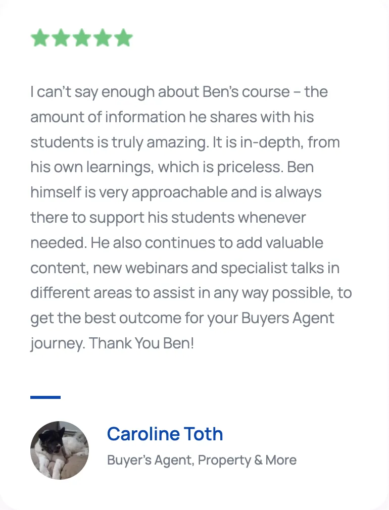Click the fourth green rating star
The width and height of the screenshot is (389, 510).
[103, 37]
